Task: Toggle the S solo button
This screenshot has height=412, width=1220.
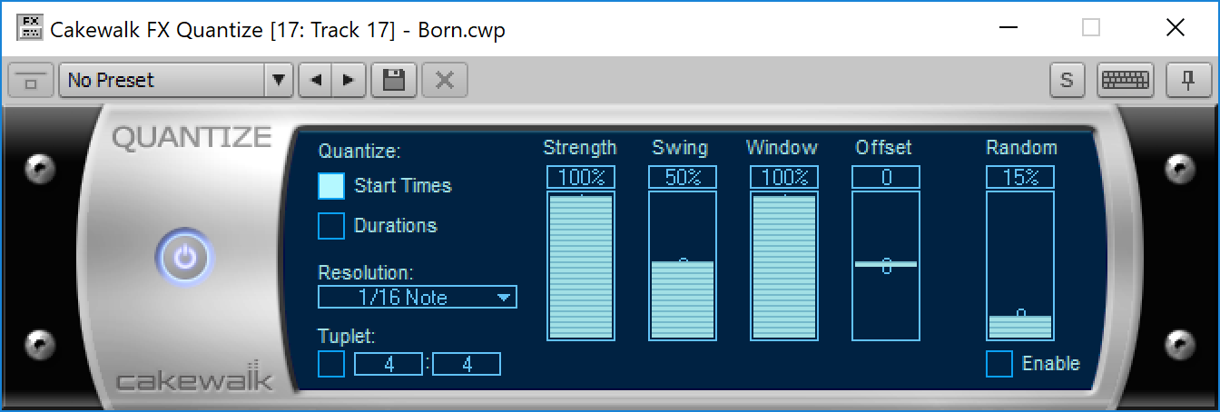Action: click(x=1067, y=80)
